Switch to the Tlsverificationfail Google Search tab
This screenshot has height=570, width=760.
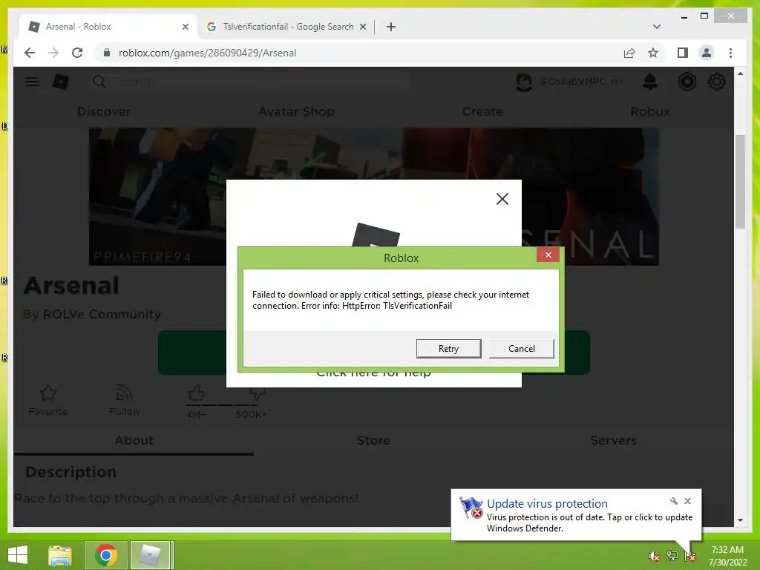pyautogui.click(x=288, y=27)
